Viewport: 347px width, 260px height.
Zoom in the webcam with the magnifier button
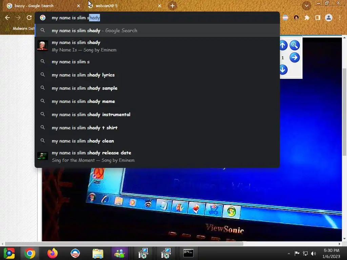(294, 45)
